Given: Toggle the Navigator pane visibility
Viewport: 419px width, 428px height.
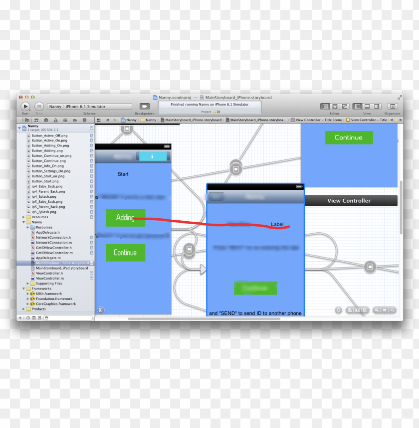Looking at the screenshot, I should [x=358, y=106].
